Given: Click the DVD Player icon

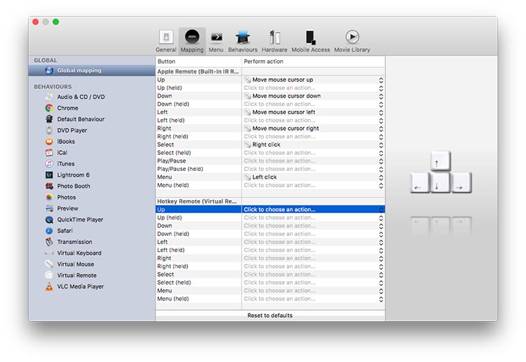Looking at the screenshot, I should click(49, 130).
